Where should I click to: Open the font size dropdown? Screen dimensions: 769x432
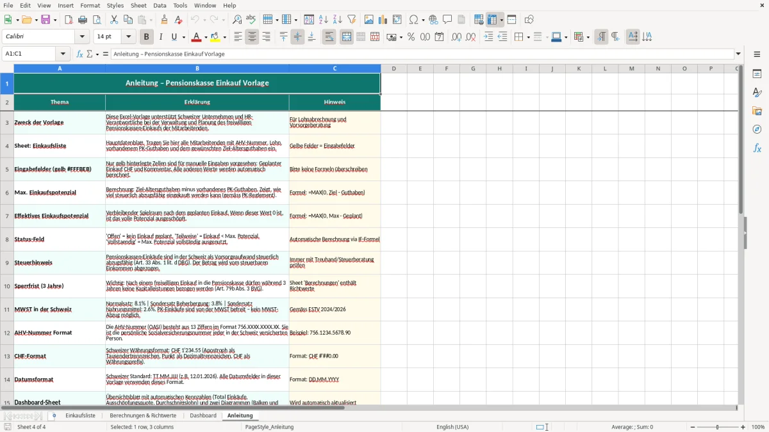pos(129,37)
